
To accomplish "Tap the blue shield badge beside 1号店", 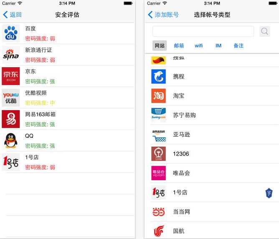I will coord(269,193).
